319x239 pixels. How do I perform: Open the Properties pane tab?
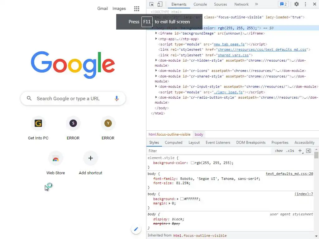(280, 143)
